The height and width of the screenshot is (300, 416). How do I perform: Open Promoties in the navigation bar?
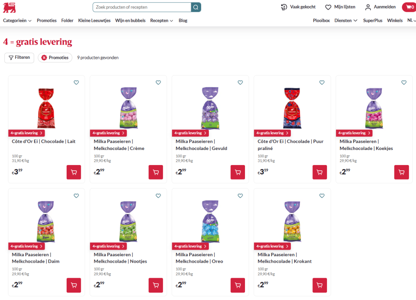click(47, 20)
